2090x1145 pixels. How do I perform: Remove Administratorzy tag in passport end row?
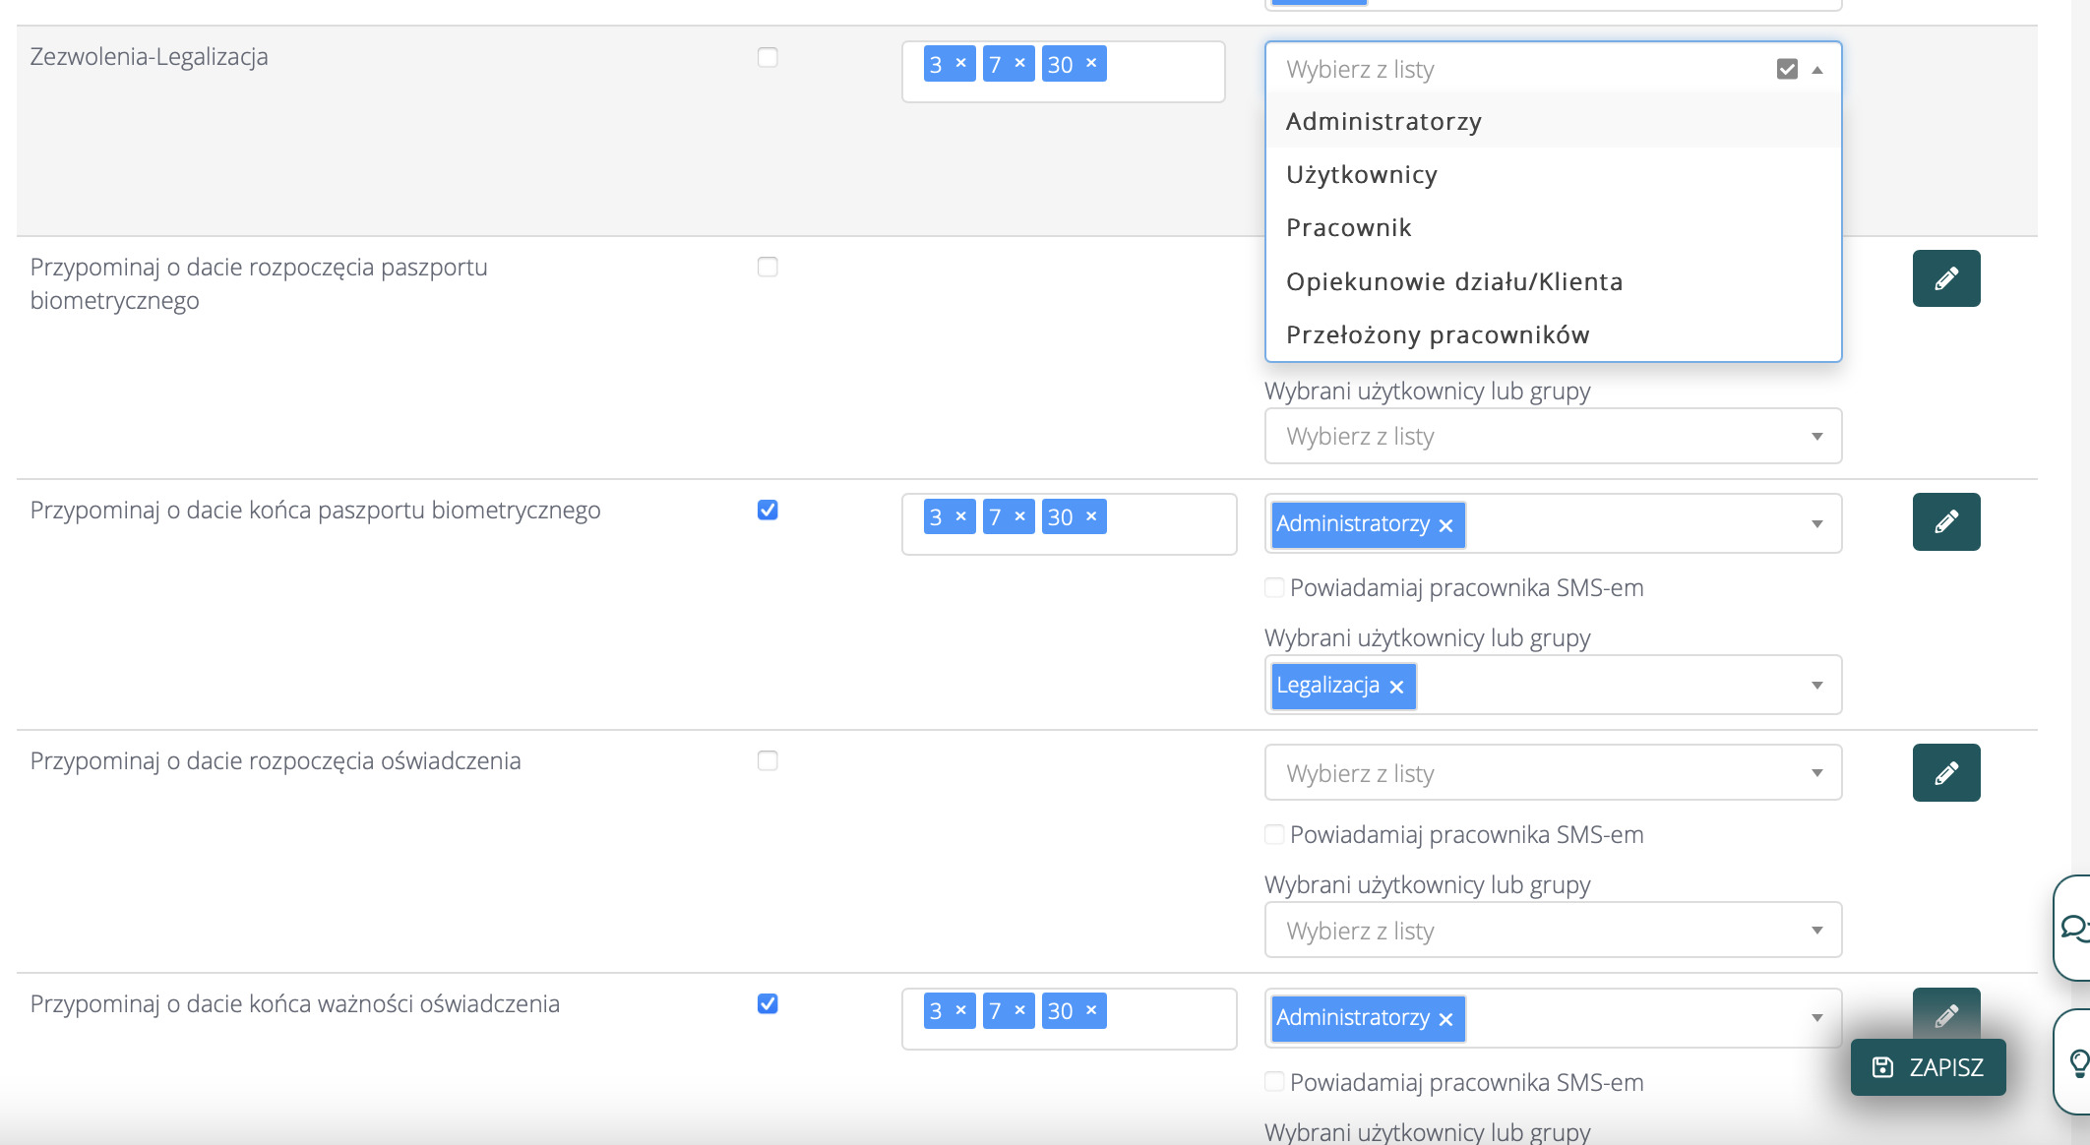1445,525
